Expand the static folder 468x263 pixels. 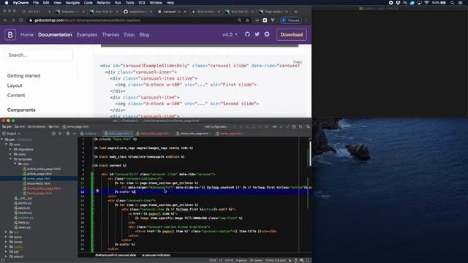11,154
